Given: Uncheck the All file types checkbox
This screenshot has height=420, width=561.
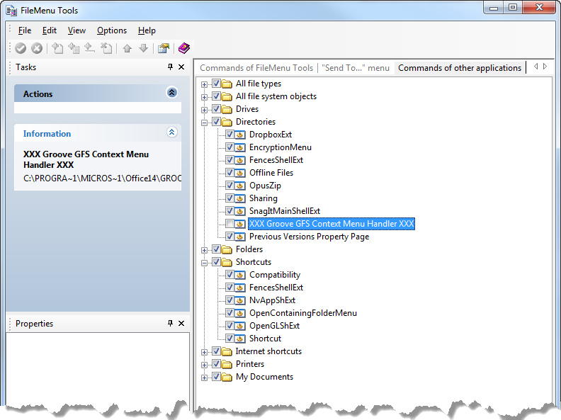Looking at the screenshot, I should click(216, 84).
